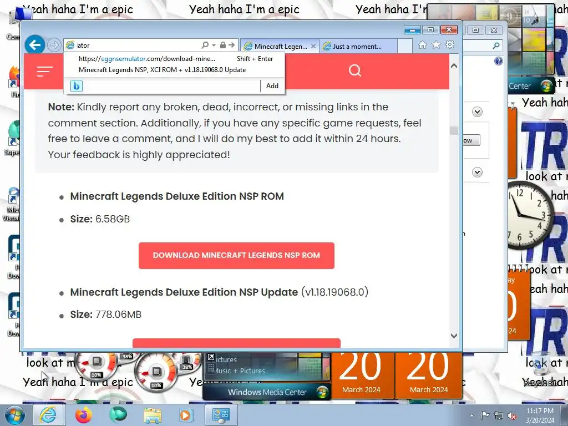Click Music + Pictures in Media Center gadget
Image resolution: width=568 pixels, height=426 pixels.
[x=240, y=371]
